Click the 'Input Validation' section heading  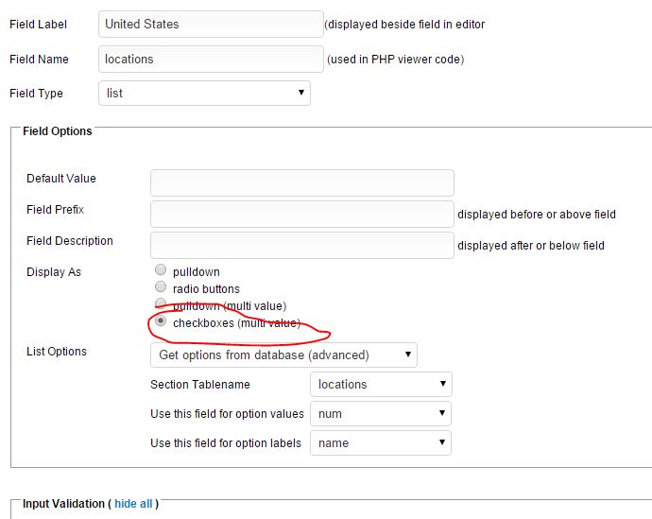click(x=63, y=504)
